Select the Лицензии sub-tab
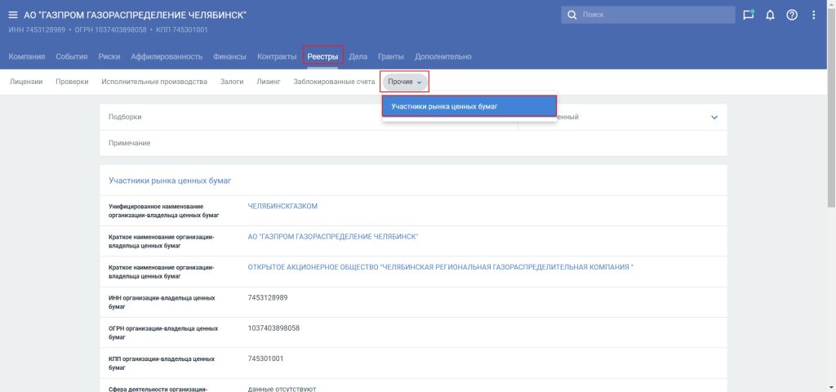This screenshot has width=836, height=392. (26, 82)
